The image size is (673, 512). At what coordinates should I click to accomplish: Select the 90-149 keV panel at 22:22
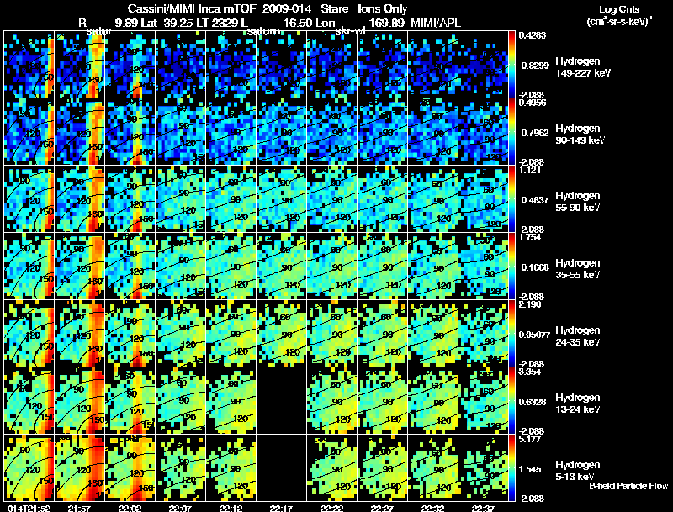coord(331,132)
